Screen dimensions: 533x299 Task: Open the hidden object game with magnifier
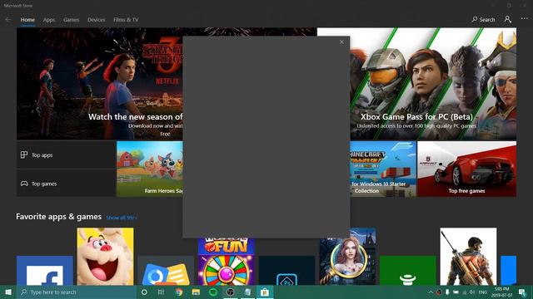pyautogui.click(x=348, y=257)
